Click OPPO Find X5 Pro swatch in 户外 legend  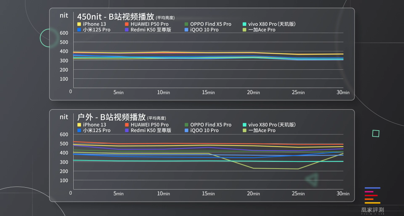[186, 125]
